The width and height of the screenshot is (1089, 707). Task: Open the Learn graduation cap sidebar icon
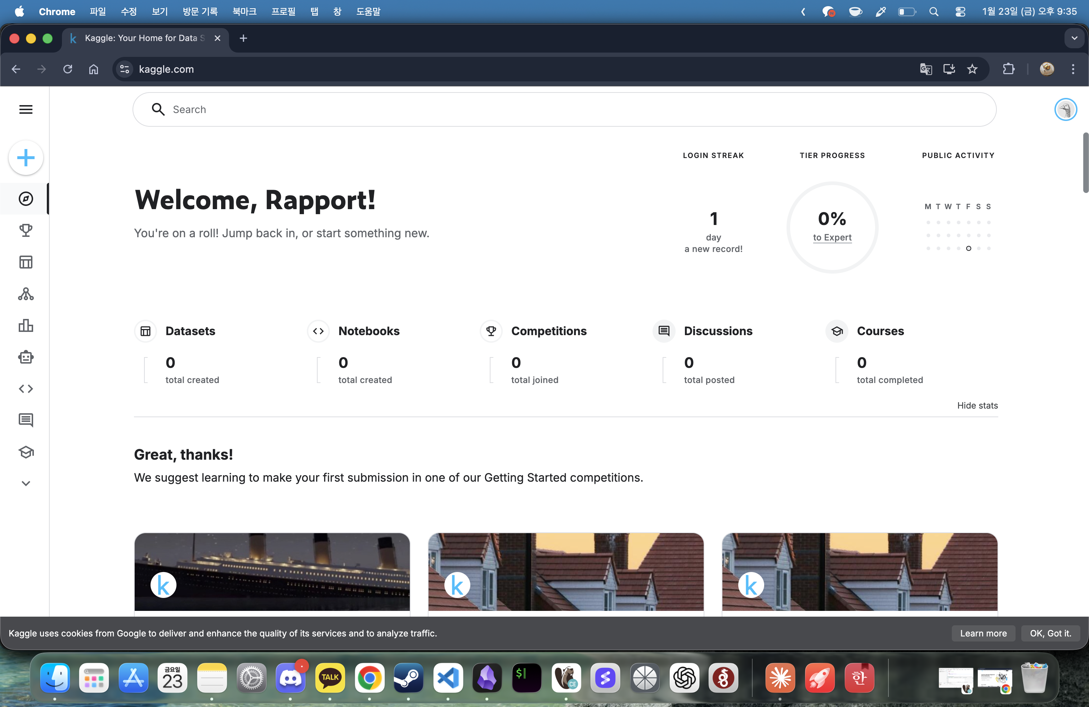tap(26, 452)
